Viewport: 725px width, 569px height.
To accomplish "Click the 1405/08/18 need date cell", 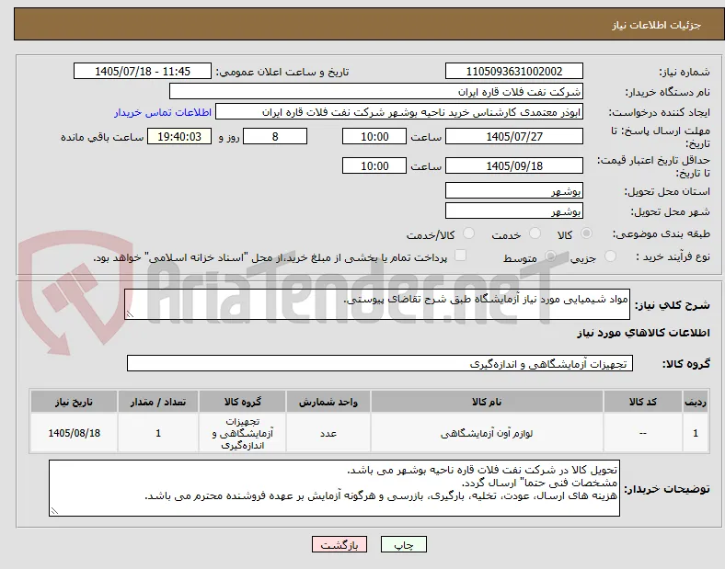I will [x=74, y=433].
